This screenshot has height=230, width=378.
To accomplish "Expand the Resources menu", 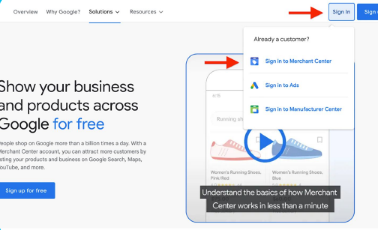I will point(146,11).
